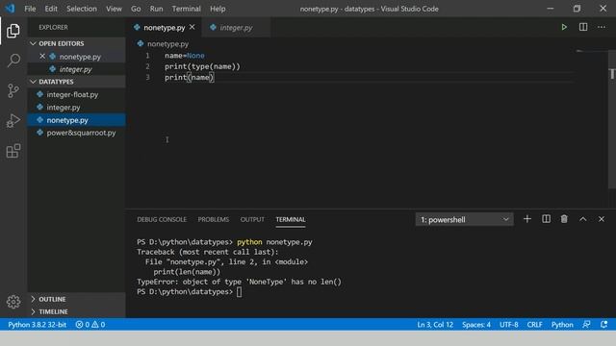Open the View menu
The width and height of the screenshot is (616, 346).
click(x=114, y=9)
